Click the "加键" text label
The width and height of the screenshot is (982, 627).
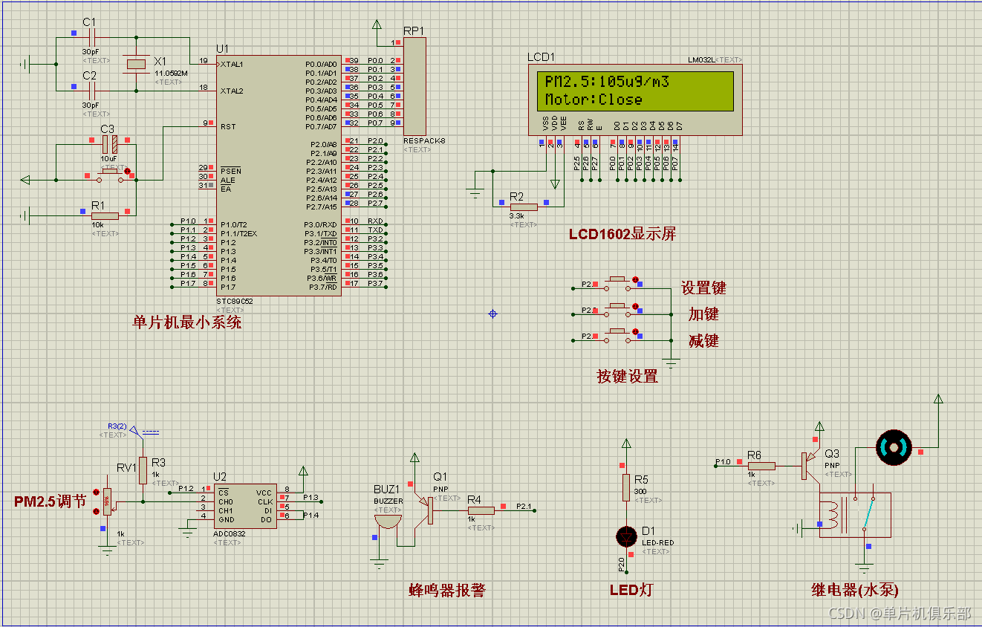coord(703,314)
